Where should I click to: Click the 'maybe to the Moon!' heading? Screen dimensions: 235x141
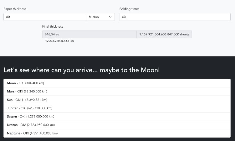point(81,70)
